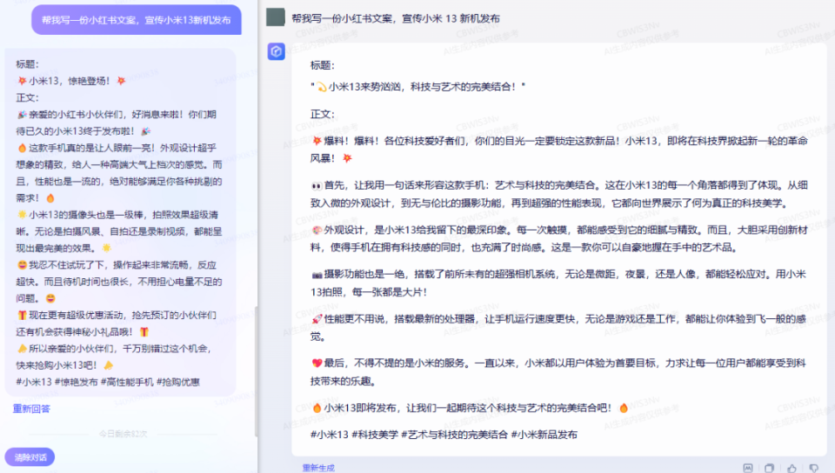Click the AI assistant avatar icon in right chat
The width and height of the screenshot is (835, 473).
276,51
